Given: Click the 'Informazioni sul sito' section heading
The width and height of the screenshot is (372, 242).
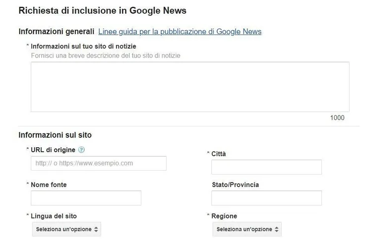Looking at the screenshot, I should (55, 135).
